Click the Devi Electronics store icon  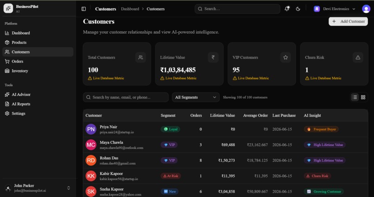point(317,9)
